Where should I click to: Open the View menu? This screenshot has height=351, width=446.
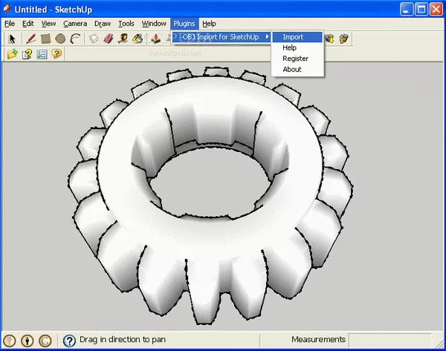(x=48, y=24)
